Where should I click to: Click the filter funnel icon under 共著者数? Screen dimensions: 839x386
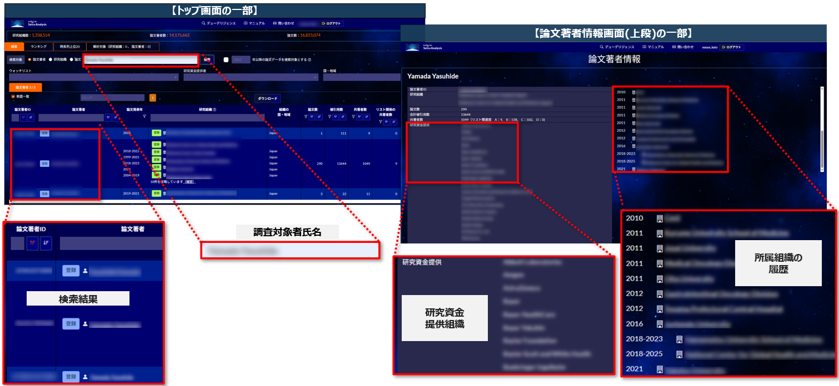353,117
